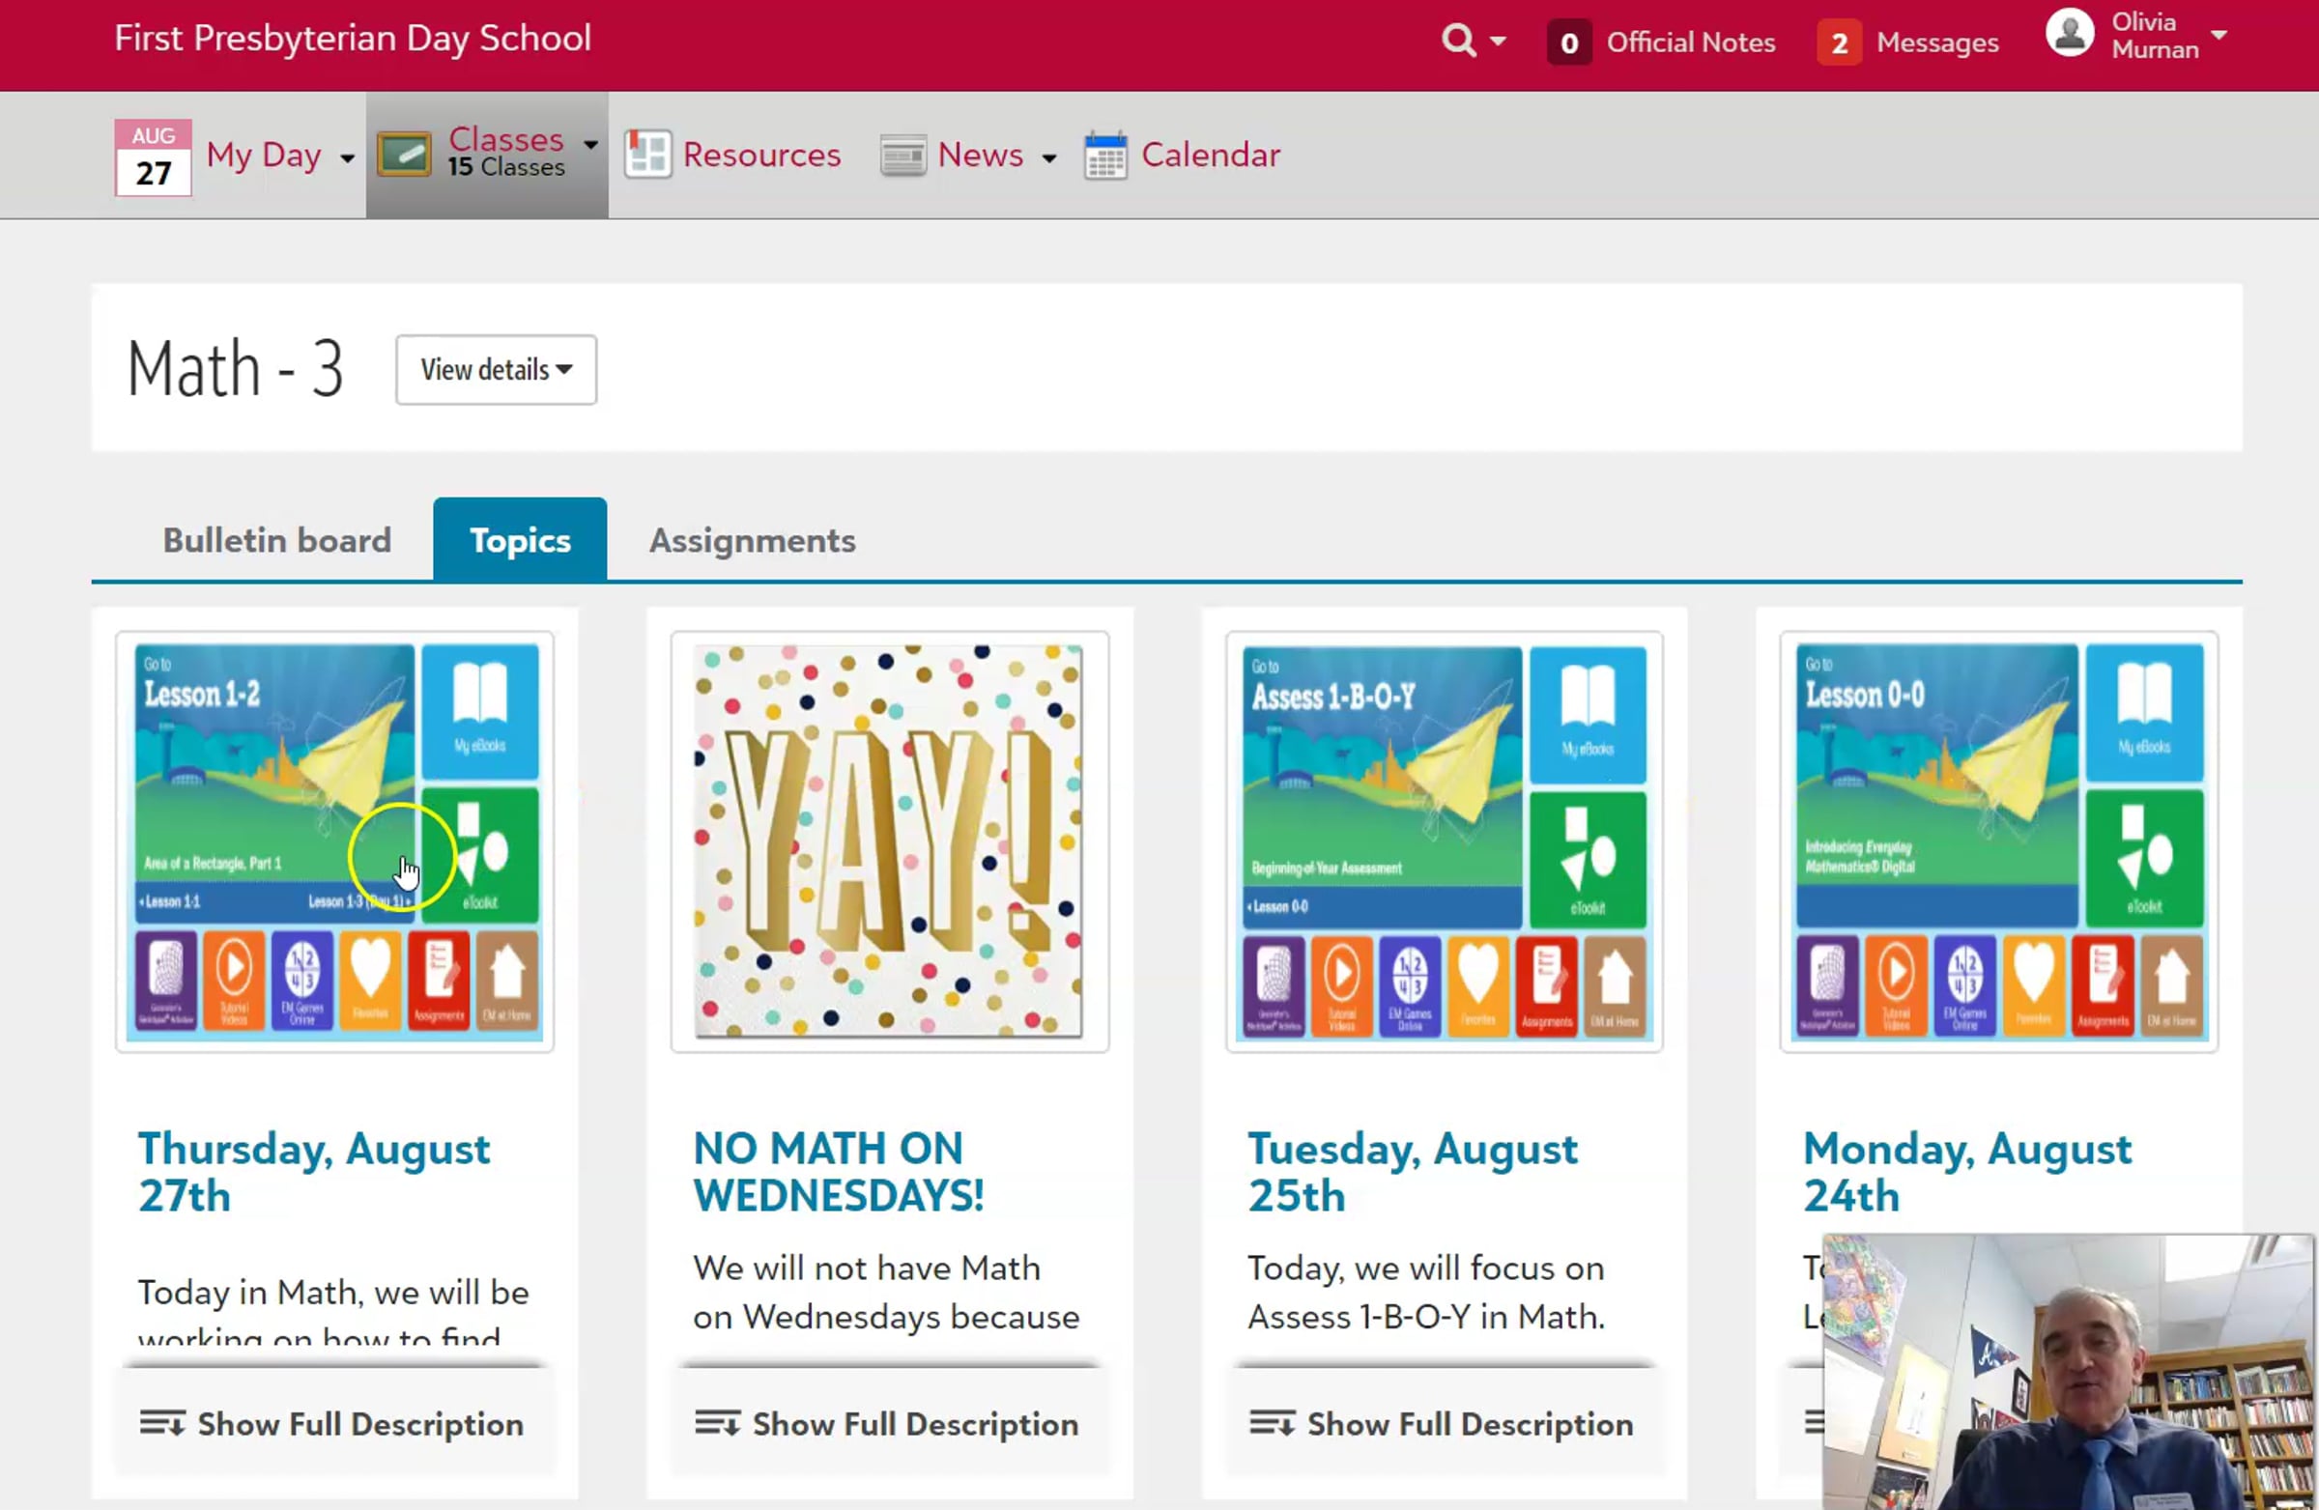Image resolution: width=2319 pixels, height=1510 pixels.
Task: Expand the Classes dropdown arrow
Action: tap(590, 144)
